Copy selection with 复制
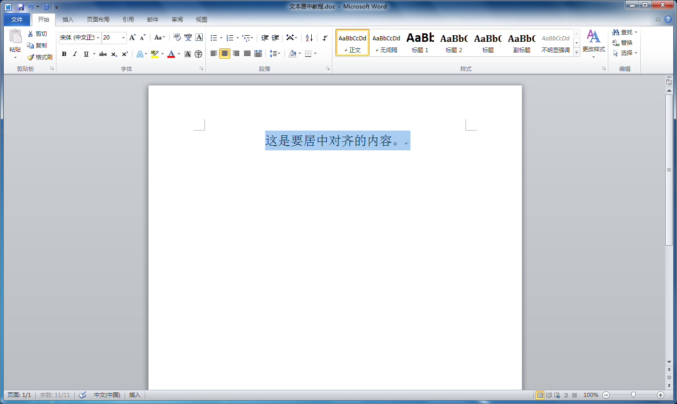Screen dimensions: 677x404 pos(38,46)
